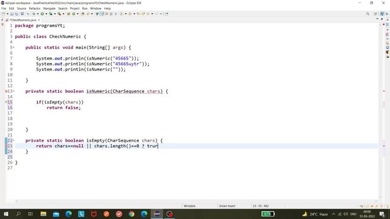Open the Refactor menu
This screenshot has height=219, width=390.
(35, 9)
